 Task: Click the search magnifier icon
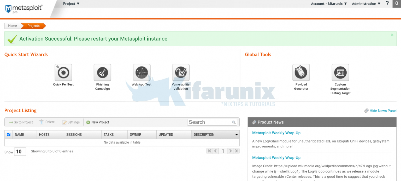coord(234,122)
